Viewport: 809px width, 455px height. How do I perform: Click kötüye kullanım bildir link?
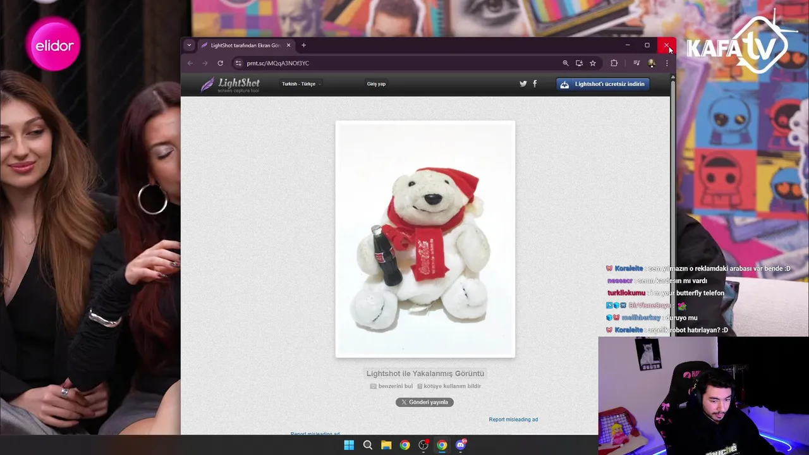(449, 386)
